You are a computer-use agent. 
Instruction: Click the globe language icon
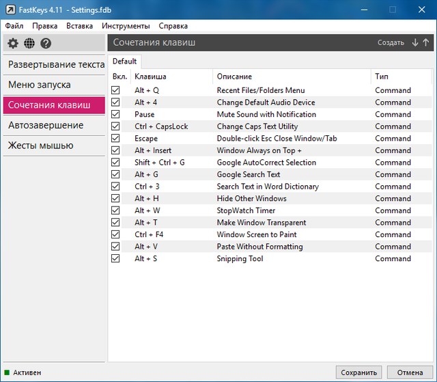[x=29, y=43]
